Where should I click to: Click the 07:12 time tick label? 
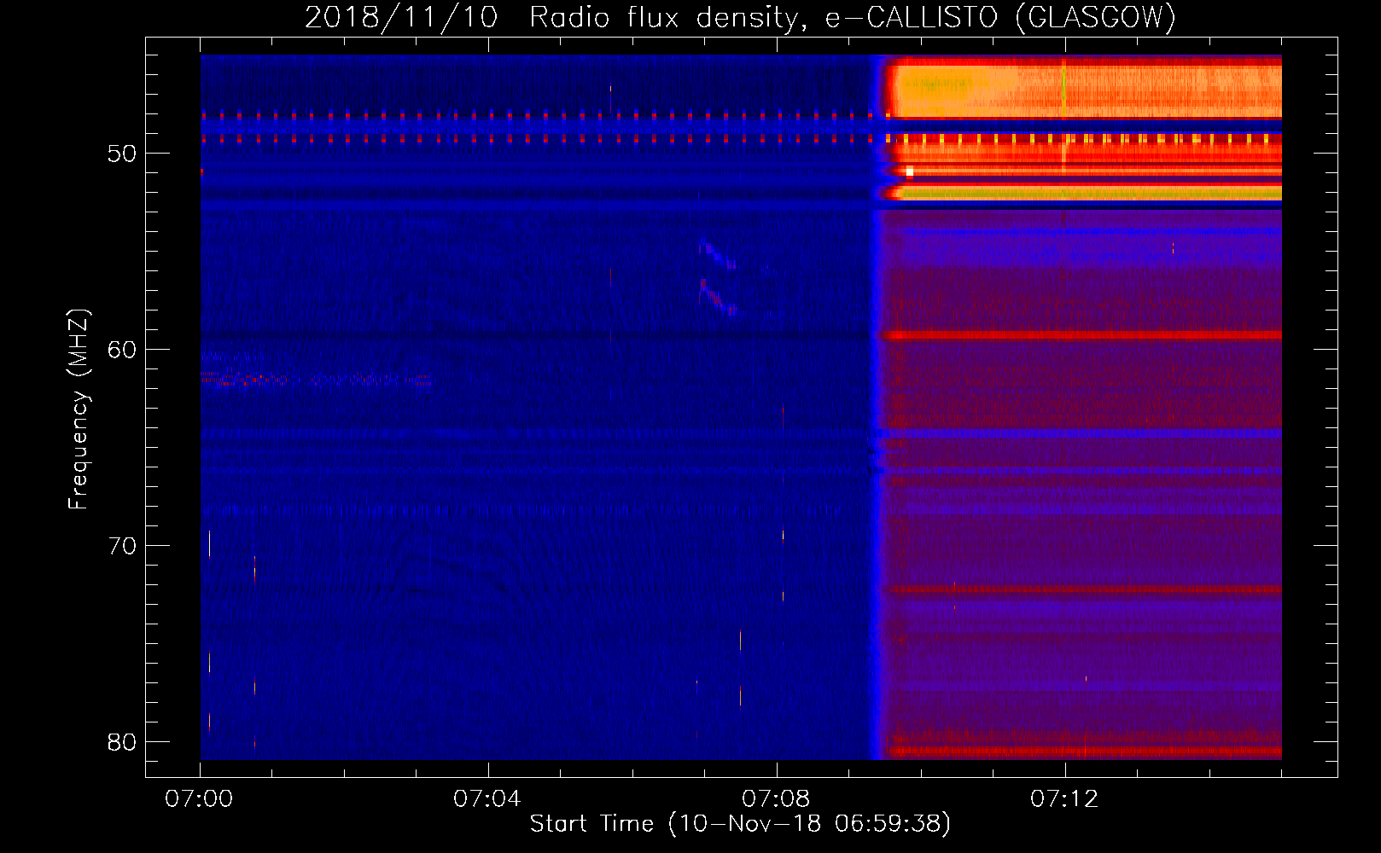[x=1064, y=799]
